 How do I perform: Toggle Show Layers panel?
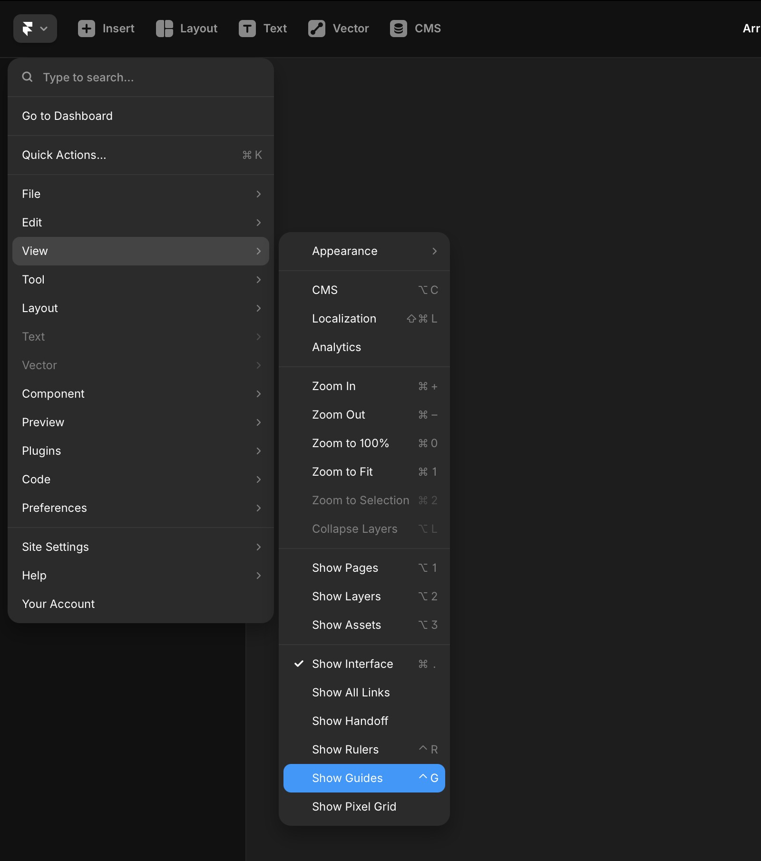click(364, 597)
